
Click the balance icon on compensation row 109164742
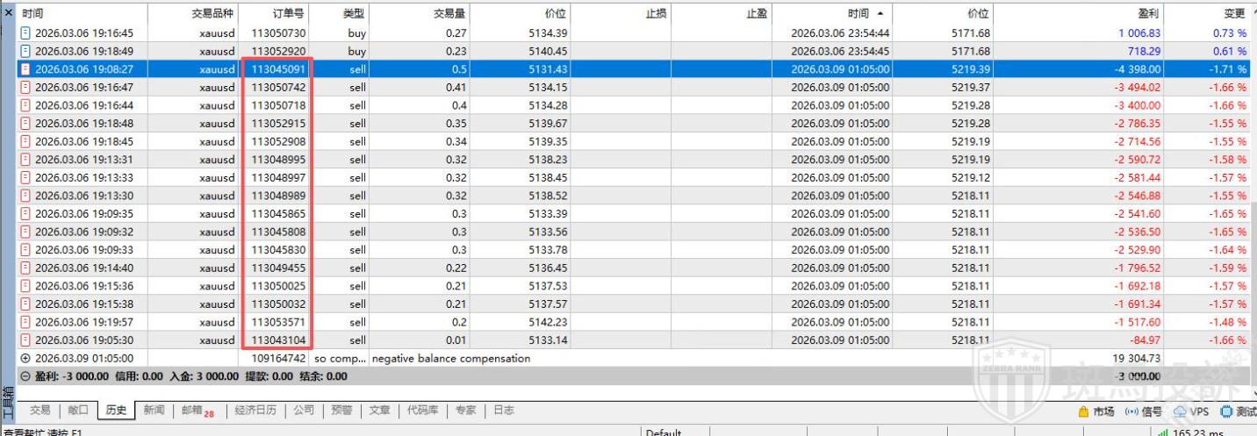25,358
